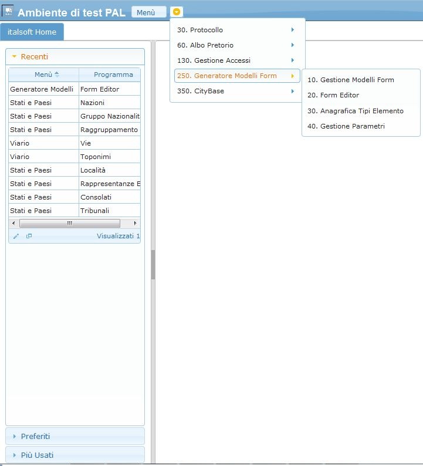Image resolution: width=423 pixels, height=466 pixels.
Task: Choose 10. Gestione Modelli Form submenu item
Action: (351, 80)
